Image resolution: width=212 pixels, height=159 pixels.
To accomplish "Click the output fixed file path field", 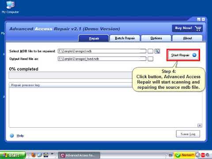I will [x=102, y=59].
